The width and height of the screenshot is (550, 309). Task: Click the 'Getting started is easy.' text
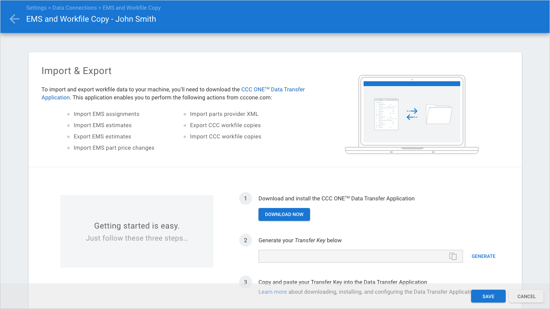[x=137, y=226]
